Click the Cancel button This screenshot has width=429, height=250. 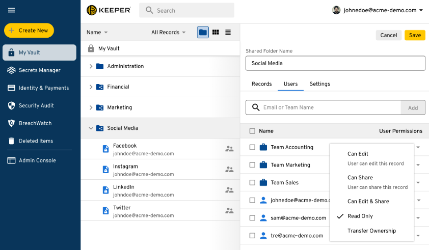tap(389, 35)
